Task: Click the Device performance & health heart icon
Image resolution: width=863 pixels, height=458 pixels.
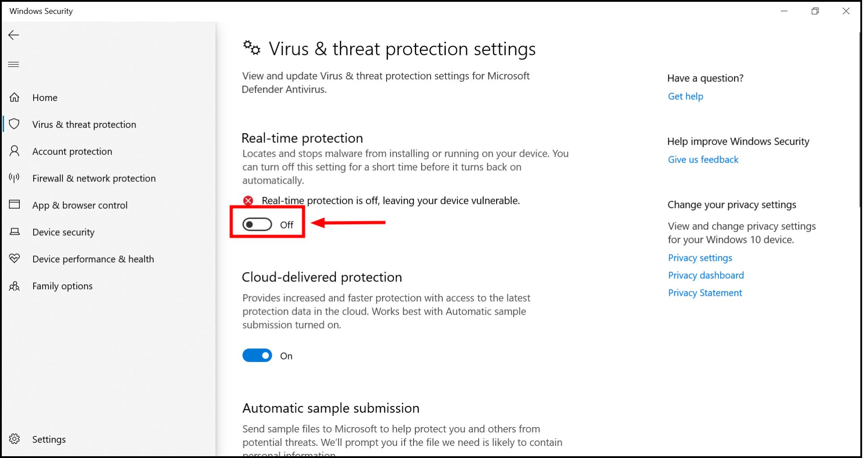Action: (x=14, y=259)
